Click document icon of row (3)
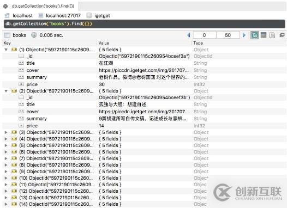The image size is (287, 208). (14, 132)
